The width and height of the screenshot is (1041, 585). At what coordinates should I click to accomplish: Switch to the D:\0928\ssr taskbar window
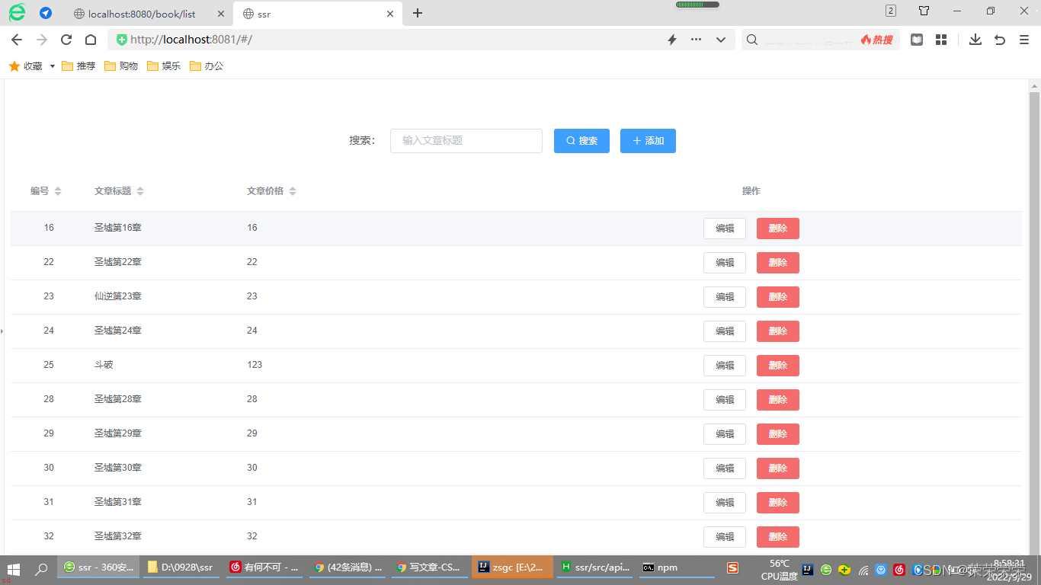(181, 567)
